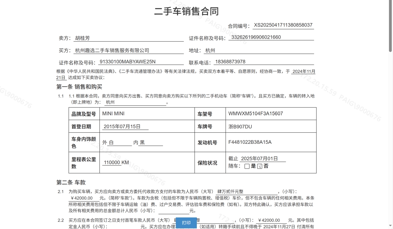The width and height of the screenshot is (393, 229).
Task: Click the label 首登日期
Action: pos(81,127)
